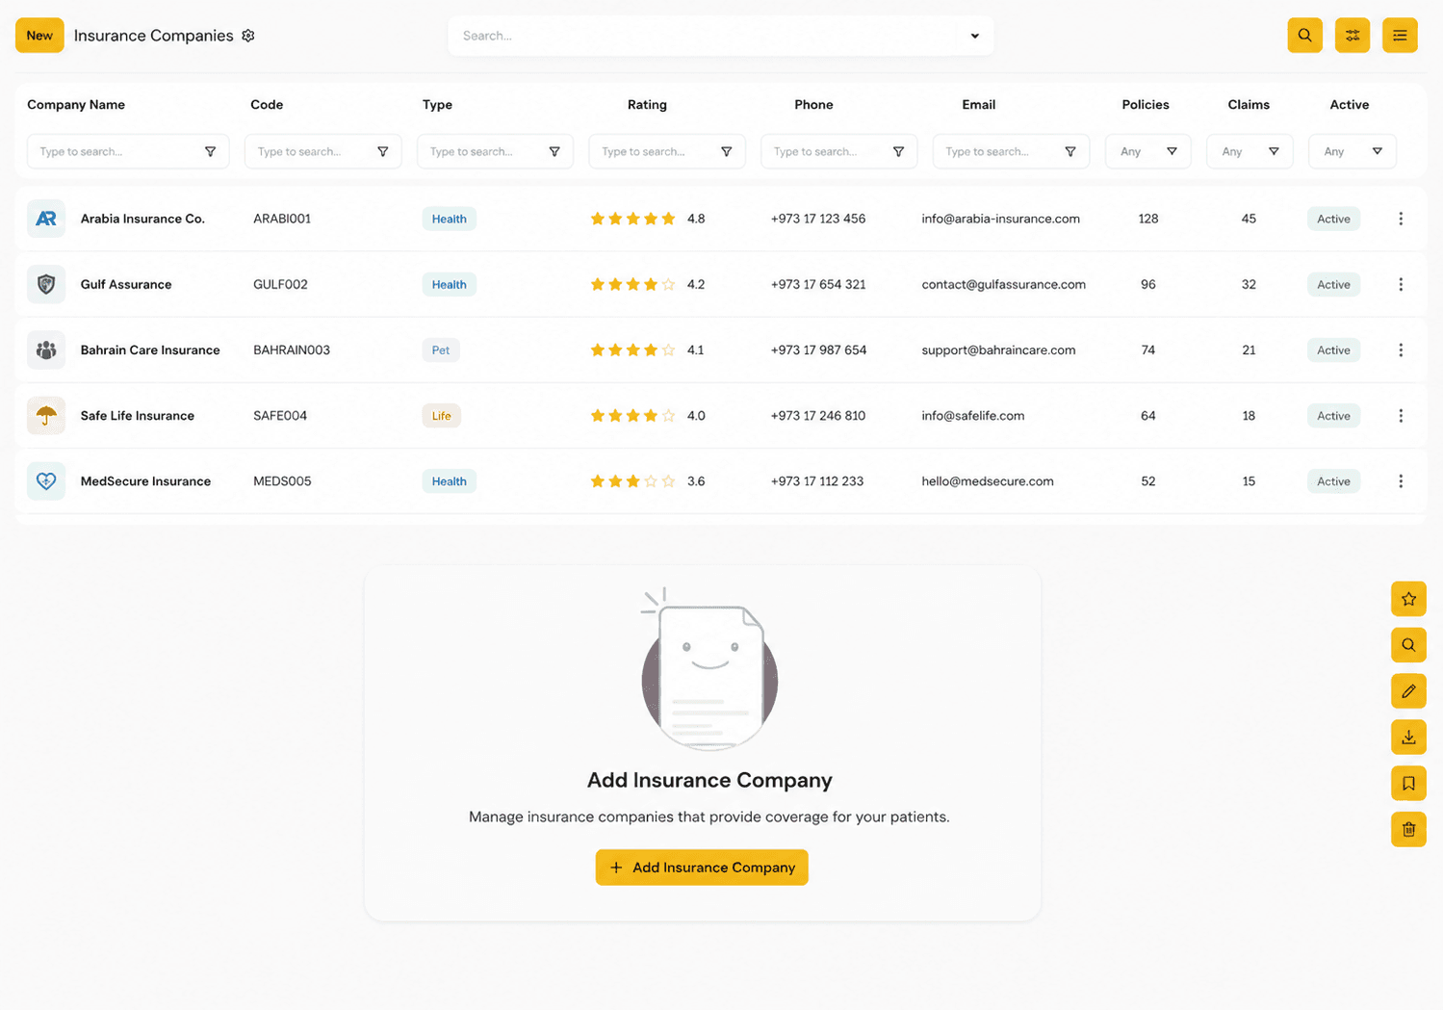
Task: Open three-dot menu for Arabia Insurance Co.
Action: pyautogui.click(x=1401, y=219)
